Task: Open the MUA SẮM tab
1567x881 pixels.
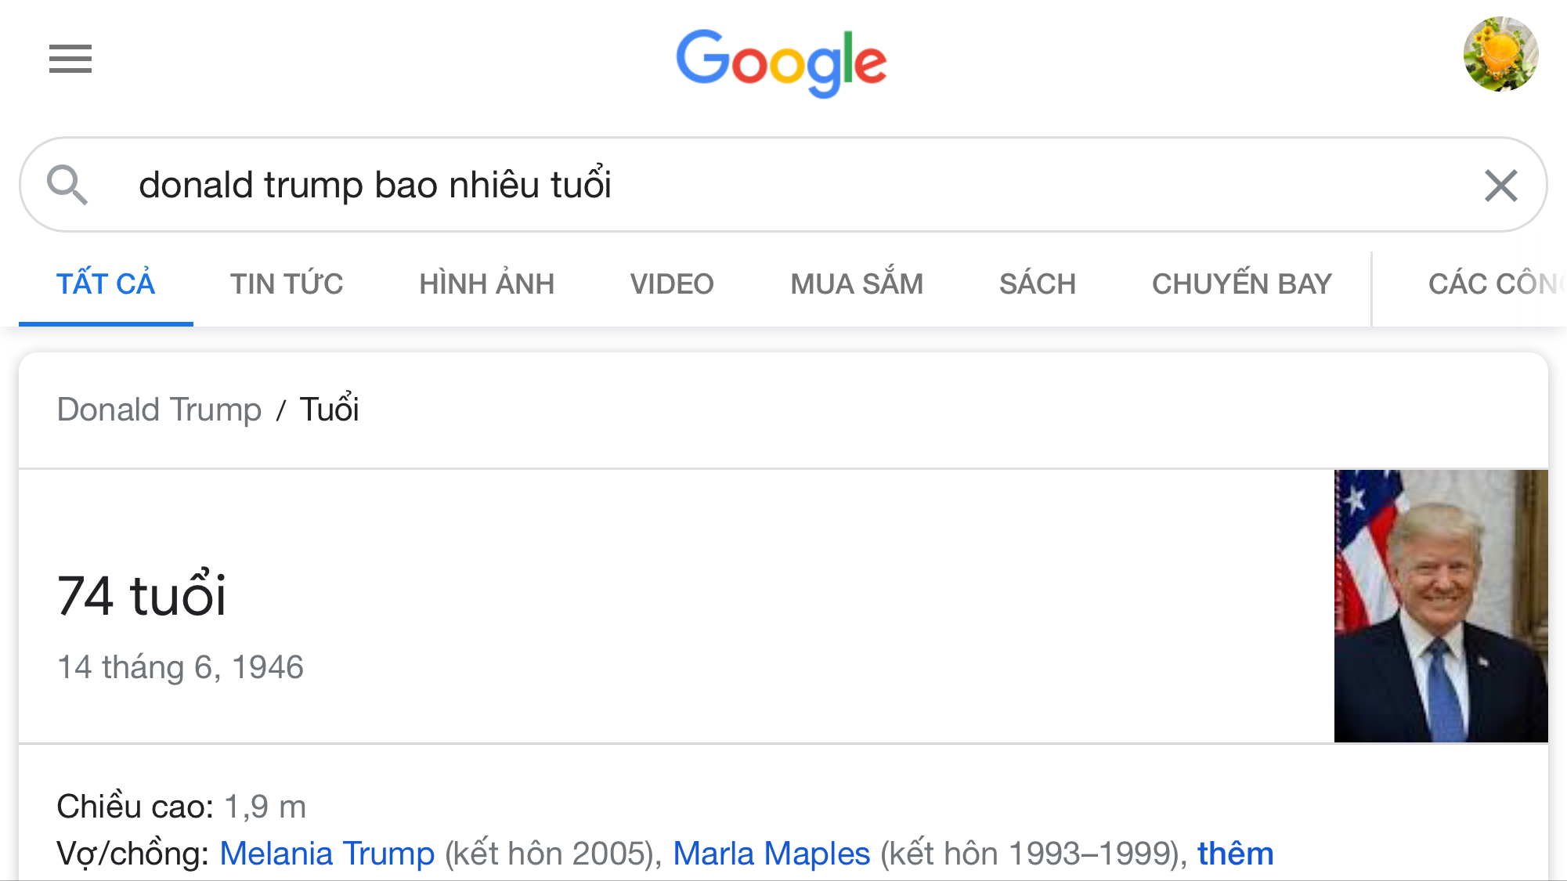Action: click(x=857, y=284)
